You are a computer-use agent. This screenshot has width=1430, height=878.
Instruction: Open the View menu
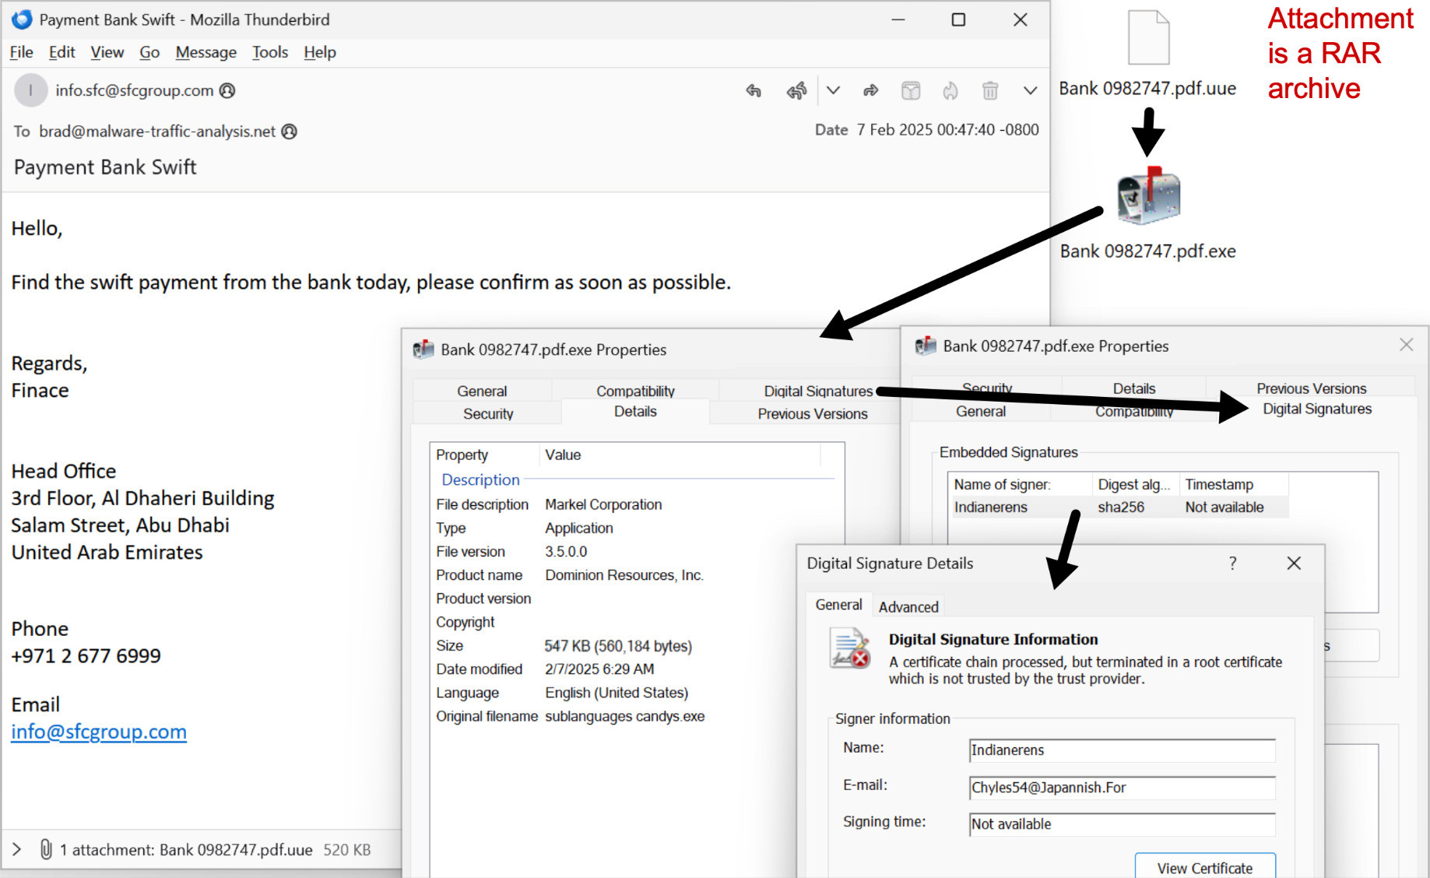coord(107,52)
